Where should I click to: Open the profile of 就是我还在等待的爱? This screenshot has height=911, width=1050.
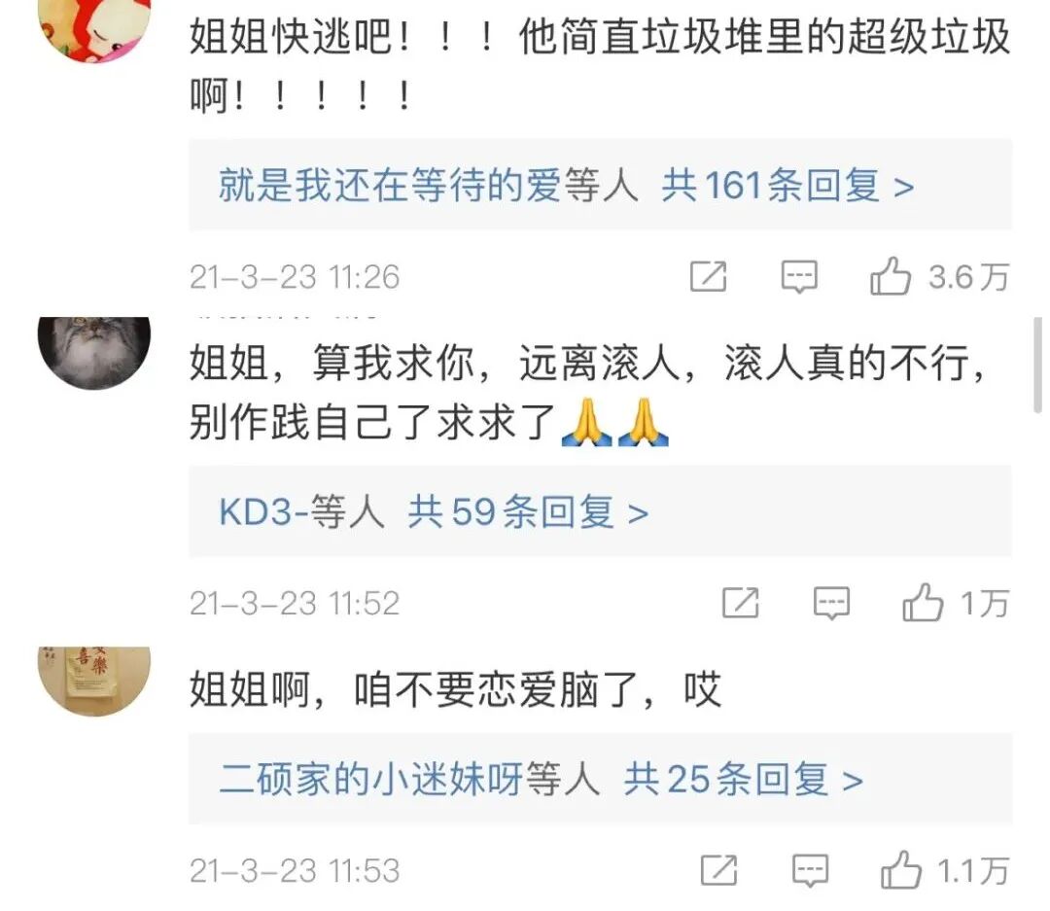[390, 186]
